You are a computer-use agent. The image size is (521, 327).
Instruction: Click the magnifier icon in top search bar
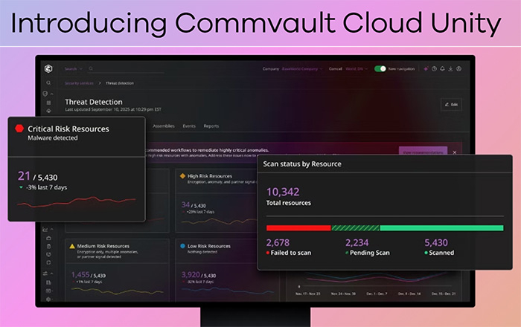click(91, 68)
